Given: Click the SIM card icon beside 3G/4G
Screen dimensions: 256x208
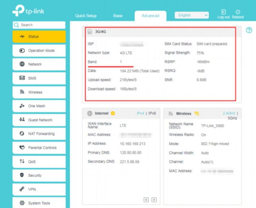Looking at the screenshot, I should coord(90,32).
